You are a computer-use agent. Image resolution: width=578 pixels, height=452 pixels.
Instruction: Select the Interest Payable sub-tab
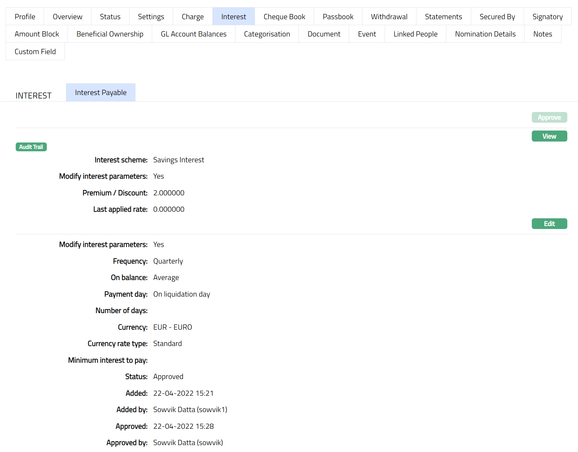coord(101,92)
